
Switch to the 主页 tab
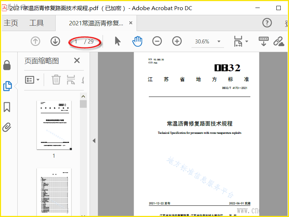point(11,23)
